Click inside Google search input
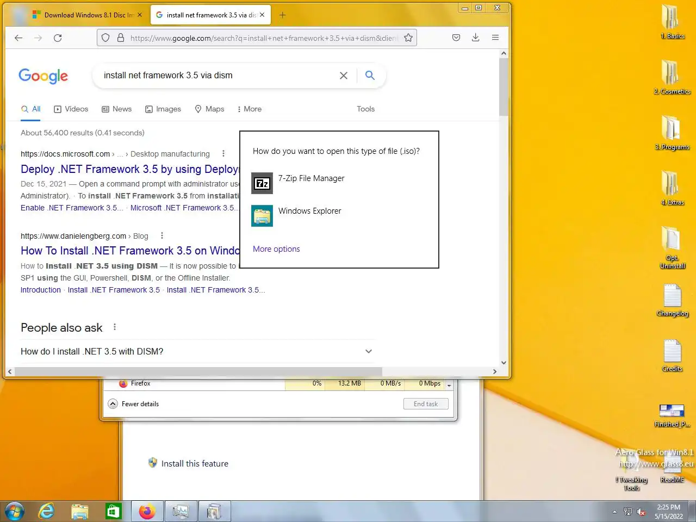The width and height of the screenshot is (696, 522). click(x=217, y=76)
